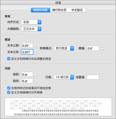Open the 换行和分页 tab
This screenshot has height=119, width=116.
point(59,10)
